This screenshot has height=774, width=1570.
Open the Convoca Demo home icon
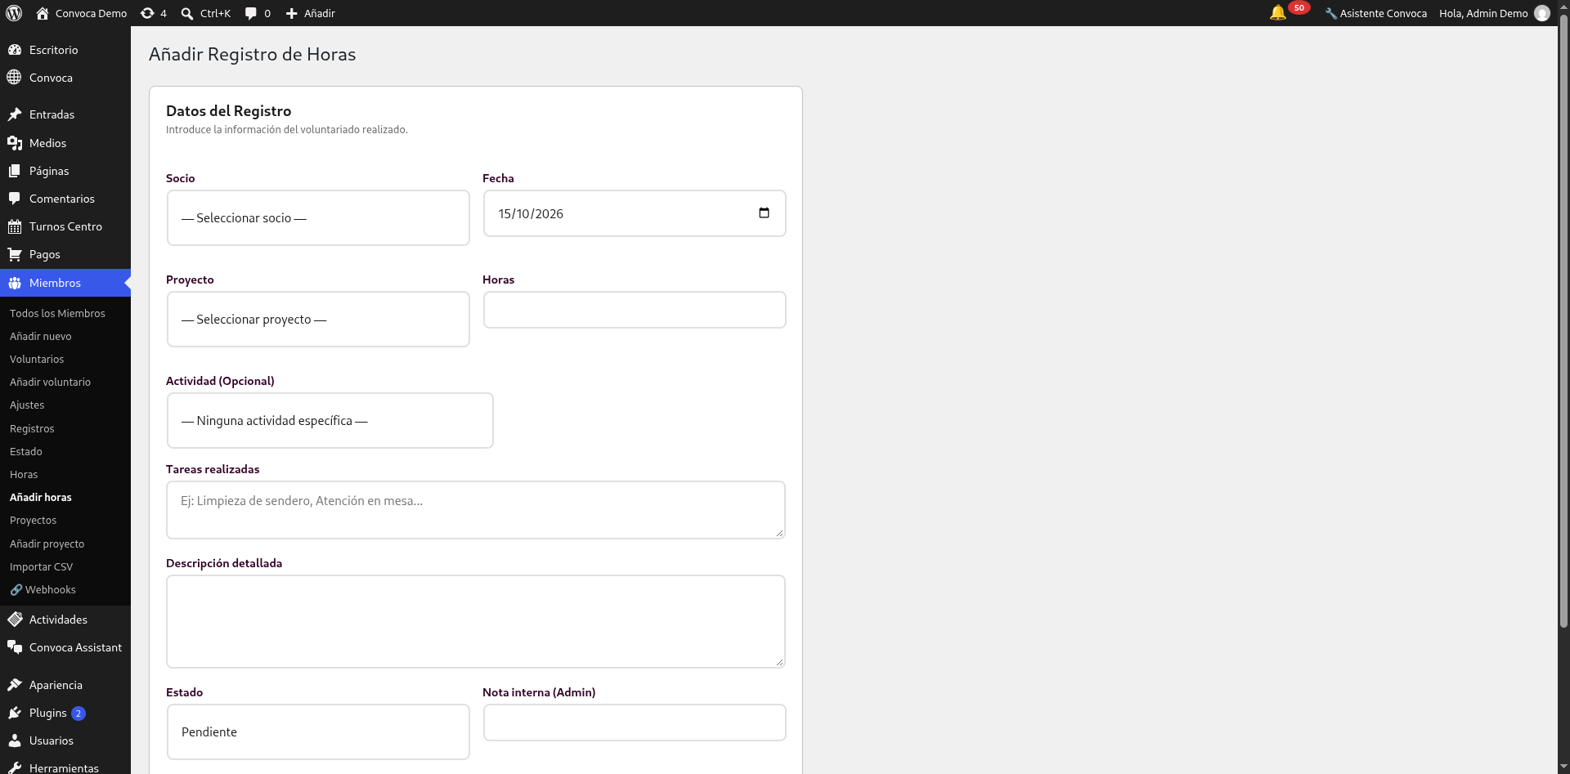coord(43,13)
